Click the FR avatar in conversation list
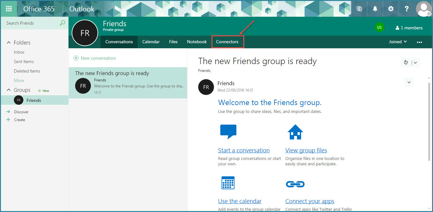 click(x=83, y=86)
